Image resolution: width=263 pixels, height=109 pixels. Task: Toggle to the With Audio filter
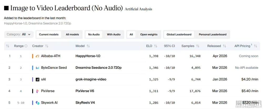coord(114,35)
